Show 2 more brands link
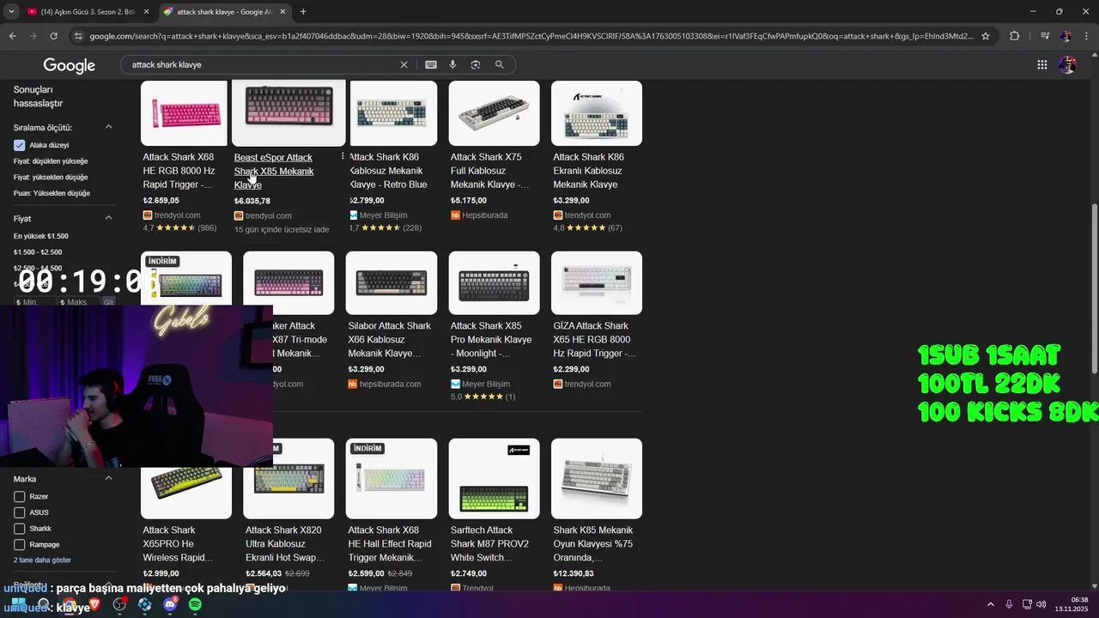Viewport: 1099px width, 618px height. pyautogui.click(x=42, y=560)
